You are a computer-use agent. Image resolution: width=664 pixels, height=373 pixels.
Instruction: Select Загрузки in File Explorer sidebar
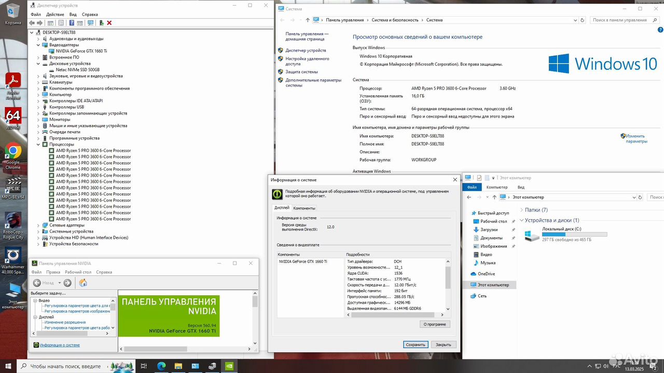click(489, 230)
